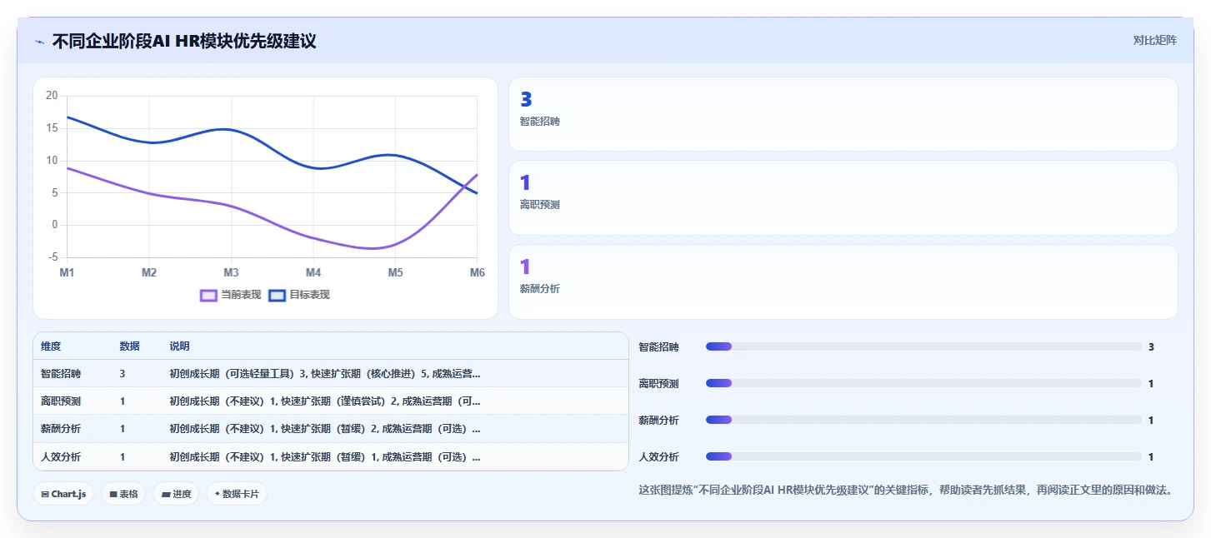Toggle the 目标表现 legend swatch

(278, 295)
